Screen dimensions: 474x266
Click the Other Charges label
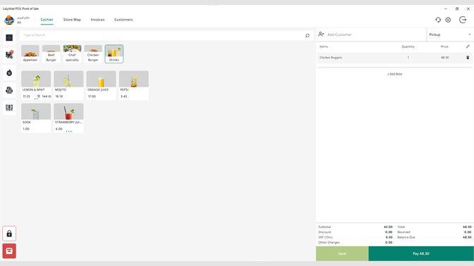pos(329,243)
